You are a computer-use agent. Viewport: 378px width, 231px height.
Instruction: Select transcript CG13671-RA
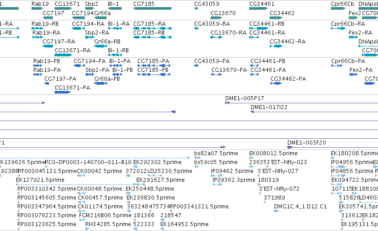72,50
